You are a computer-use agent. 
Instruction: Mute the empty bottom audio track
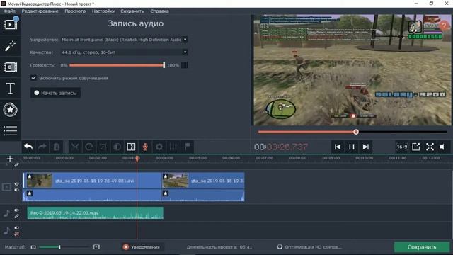click(x=16, y=228)
